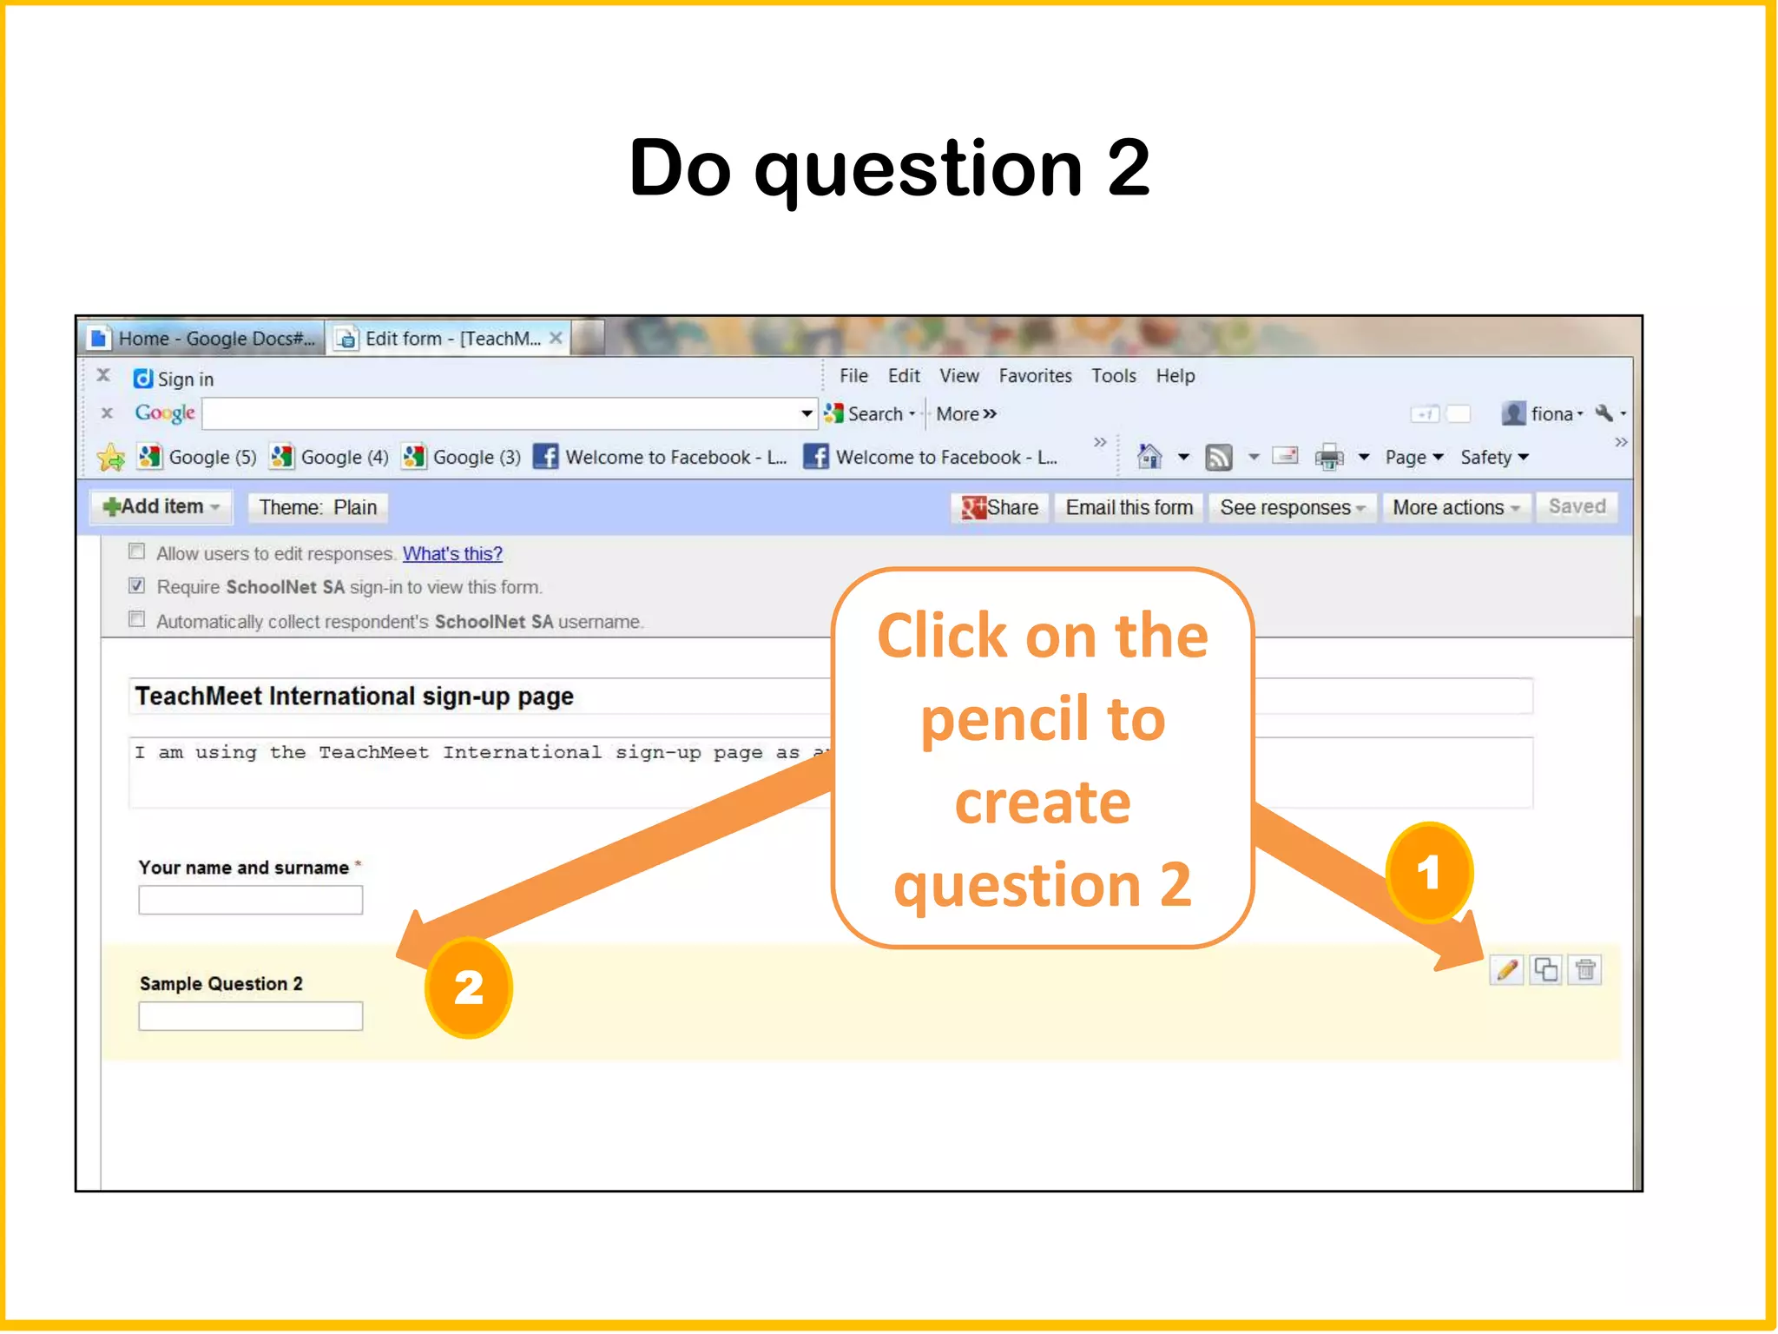
Task: Click the Theme: Plain button
Action: point(318,507)
